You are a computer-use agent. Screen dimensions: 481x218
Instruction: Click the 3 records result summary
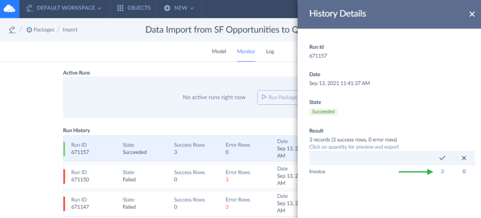[x=353, y=140]
